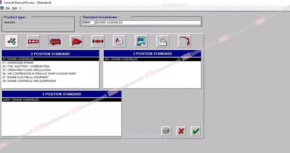290x153 pixels.
Task: Click the Product type field 51A 011
Action: click(38, 23)
